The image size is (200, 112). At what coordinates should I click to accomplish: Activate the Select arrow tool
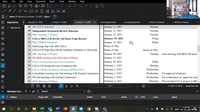pyautogui.click(x=66, y=86)
